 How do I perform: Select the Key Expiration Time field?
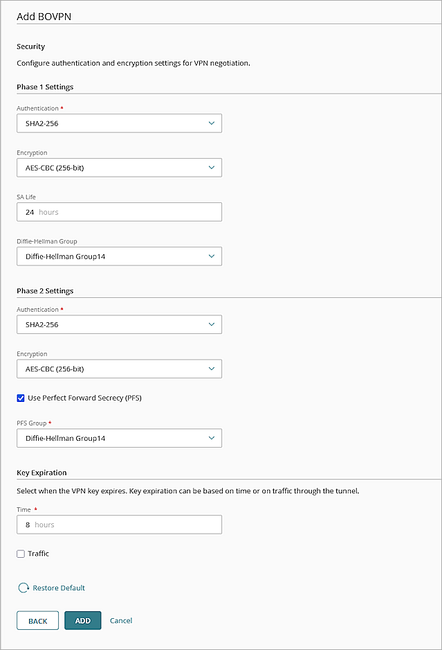[x=119, y=525]
